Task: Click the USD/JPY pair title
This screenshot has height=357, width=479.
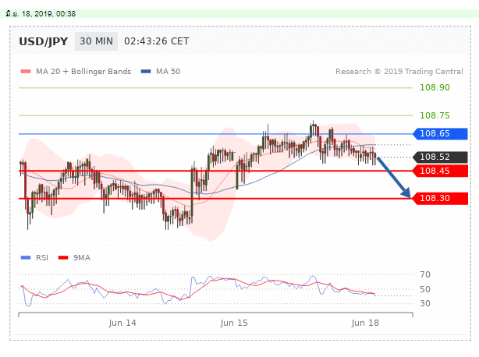Action: tap(44, 41)
